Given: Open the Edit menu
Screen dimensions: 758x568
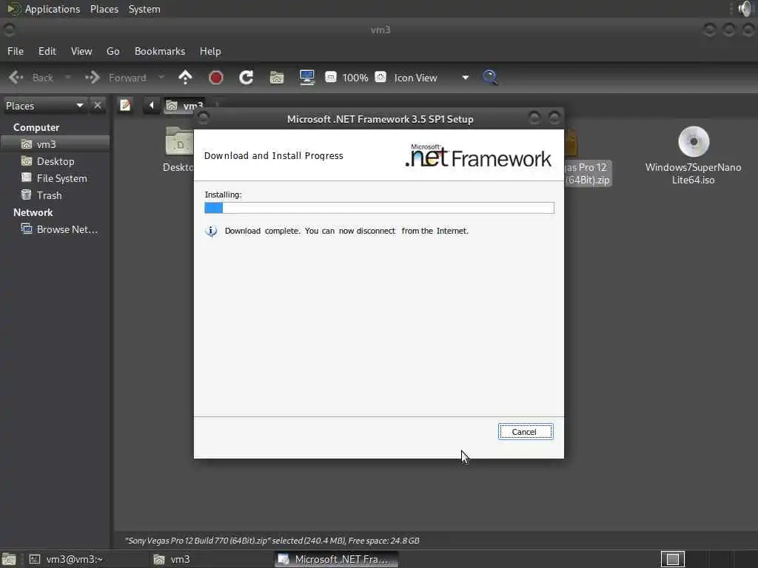Looking at the screenshot, I should click(x=47, y=51).
